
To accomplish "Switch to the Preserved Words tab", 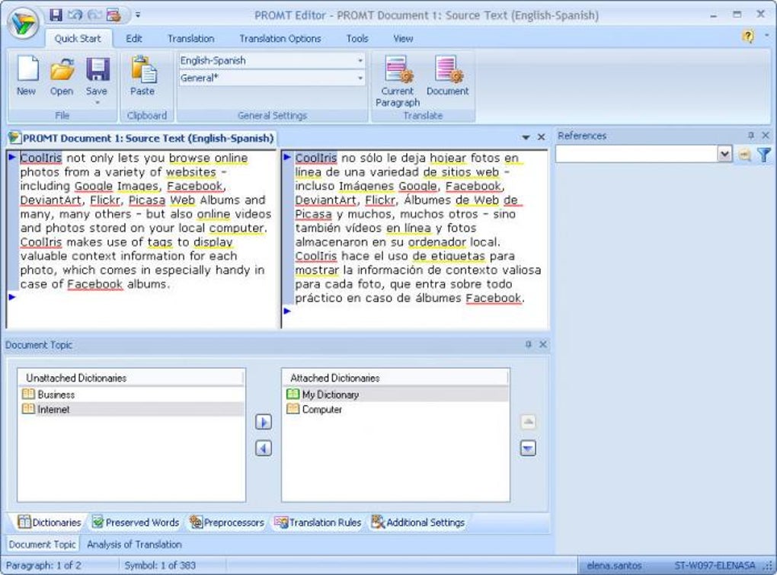I will 136,522.
